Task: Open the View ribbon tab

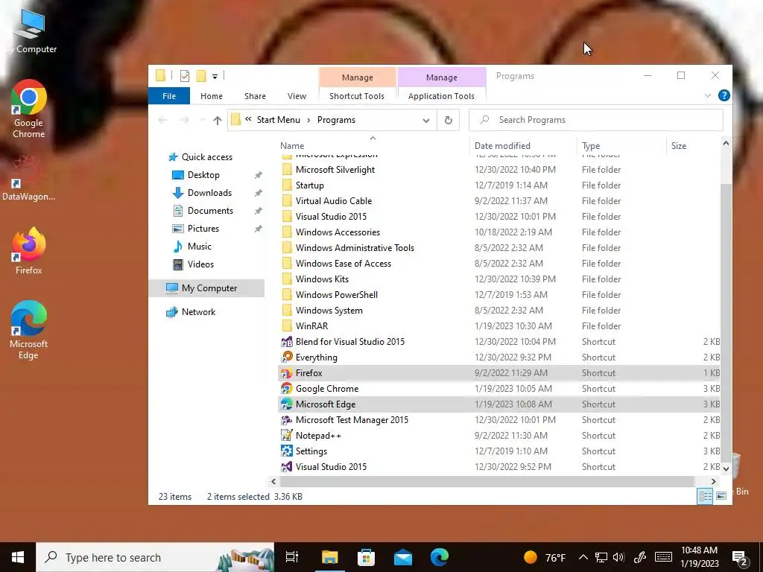Action: tap(297, 96)
